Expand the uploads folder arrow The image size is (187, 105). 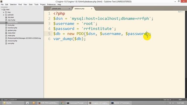coord(4,15)
